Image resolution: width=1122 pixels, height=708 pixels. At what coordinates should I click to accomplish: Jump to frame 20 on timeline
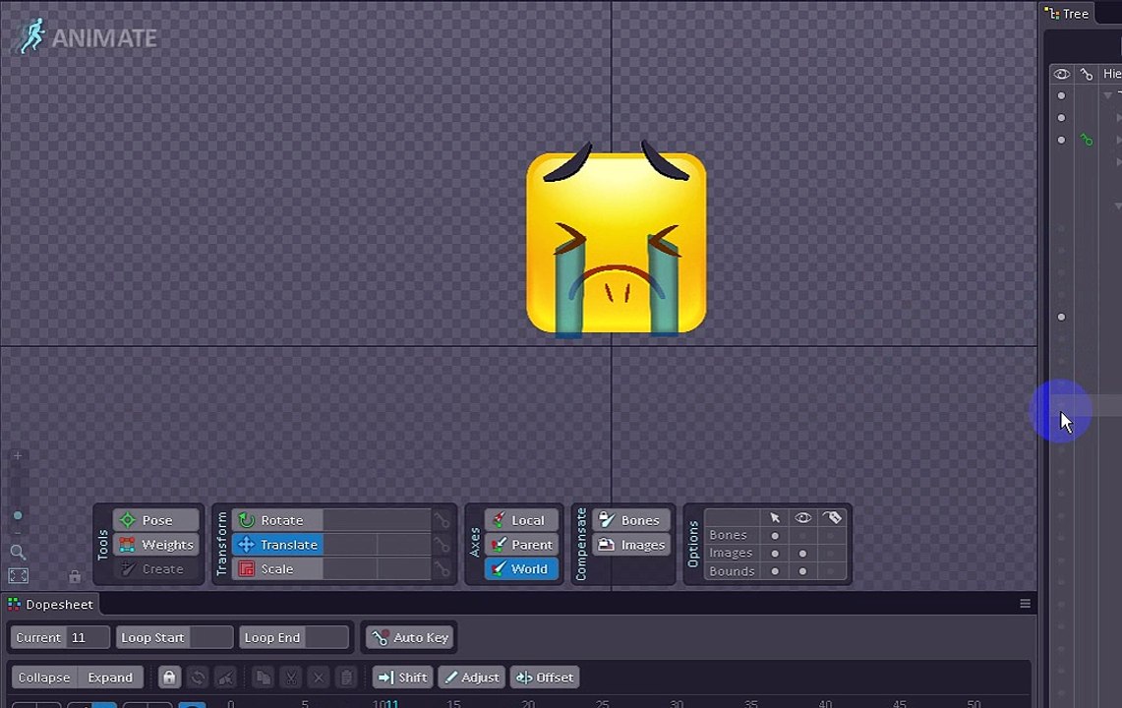528,704
